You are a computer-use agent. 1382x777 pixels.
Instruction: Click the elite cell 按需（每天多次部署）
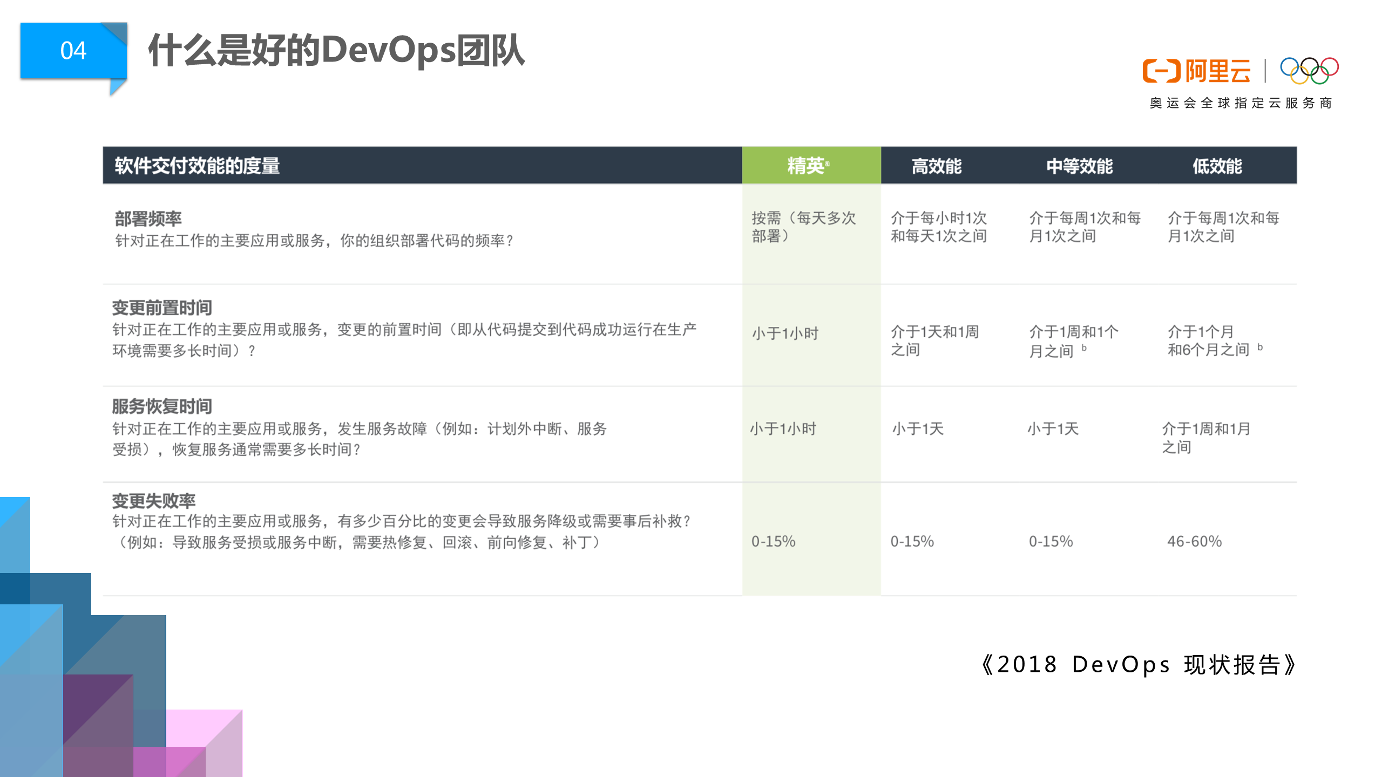pyautogui.click(x=804, y=227)
